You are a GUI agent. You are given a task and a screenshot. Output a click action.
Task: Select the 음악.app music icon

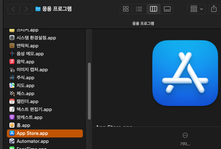pyautogui.click(x=12, y=61)
